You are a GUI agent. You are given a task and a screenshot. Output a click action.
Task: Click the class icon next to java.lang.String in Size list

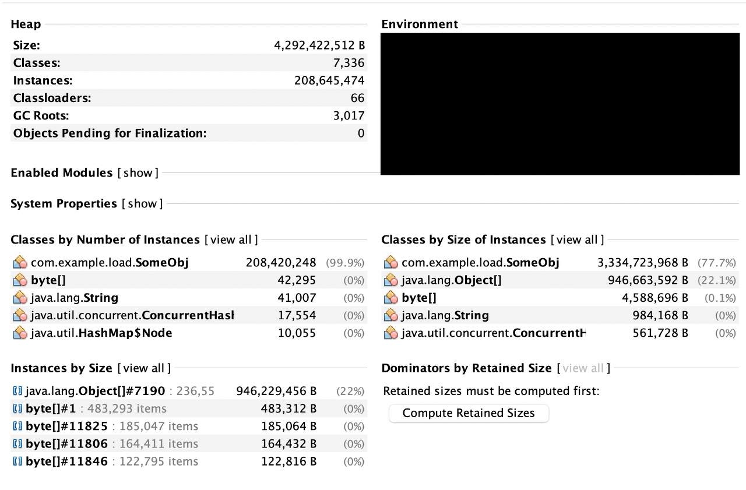[x=391, y=315]
